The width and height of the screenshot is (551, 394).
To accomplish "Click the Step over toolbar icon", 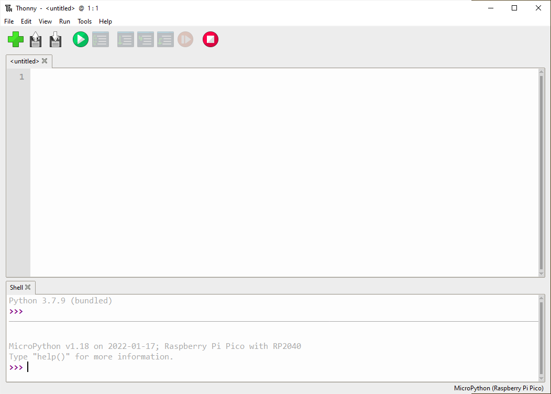I will [125, 39].
